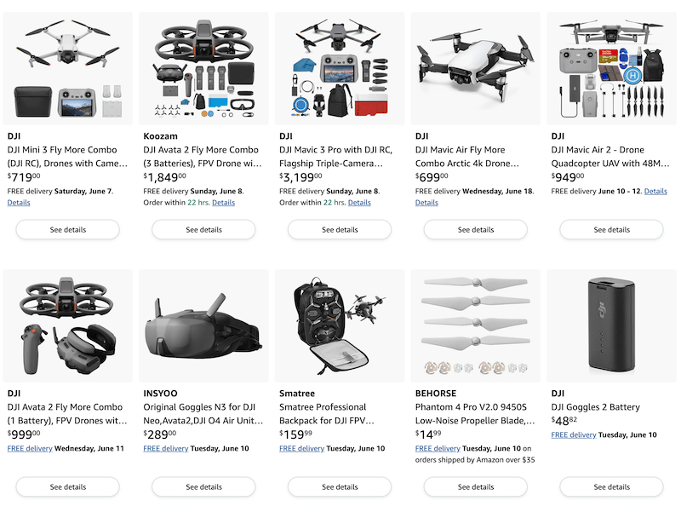
Task: See details for Smatree Professional Backpack
Action: click(340, 487)
